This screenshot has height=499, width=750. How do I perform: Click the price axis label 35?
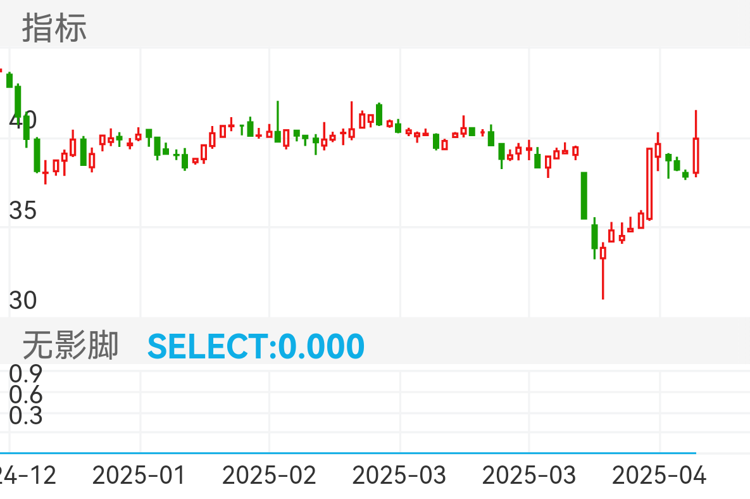point(23,210)
